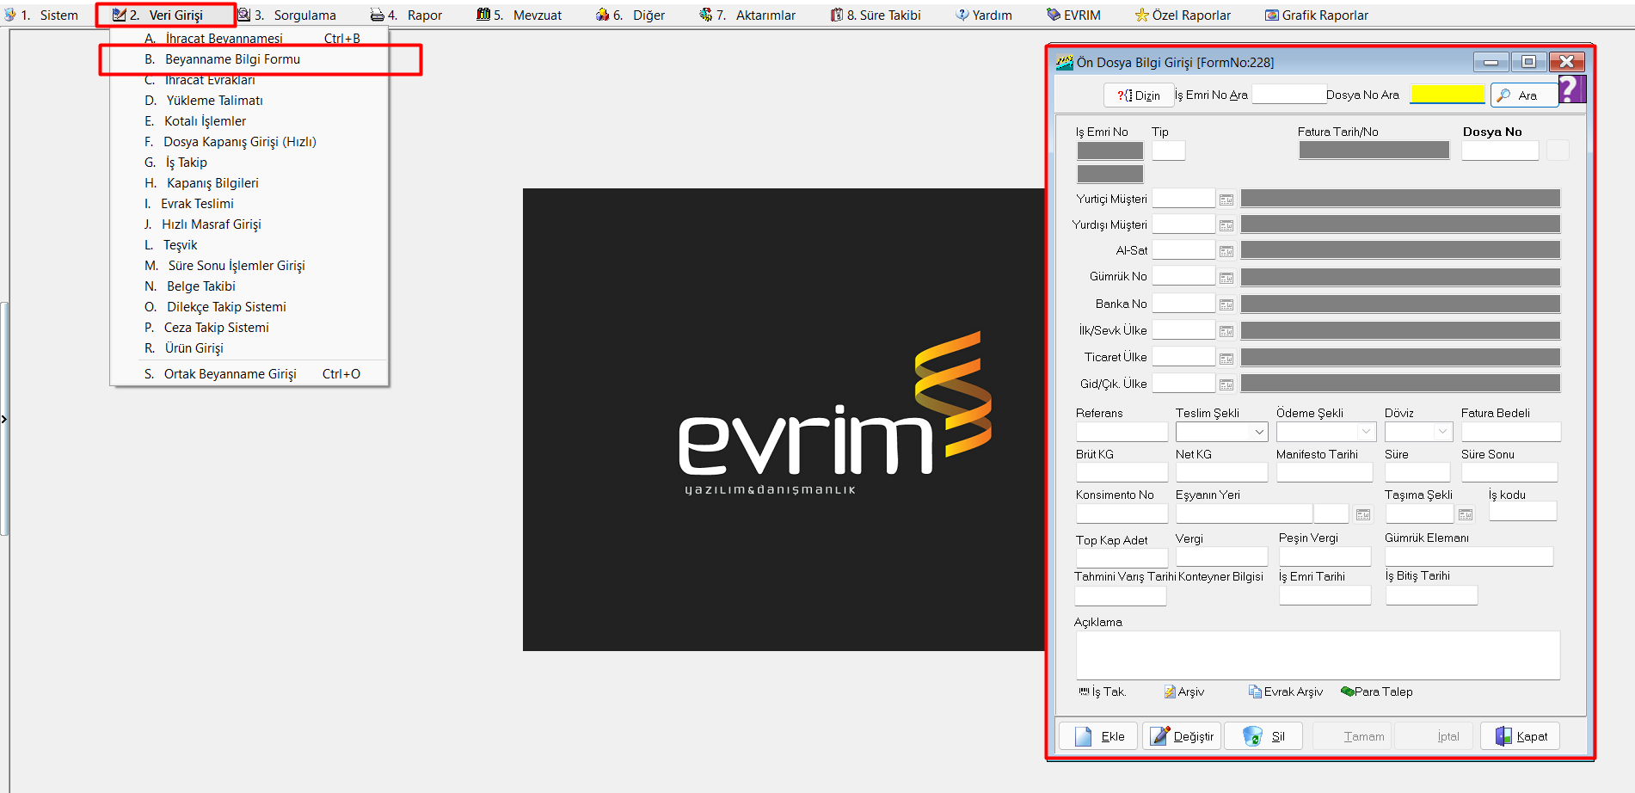Click the Fatura Bedeli field

click(x=1511, y=432)
